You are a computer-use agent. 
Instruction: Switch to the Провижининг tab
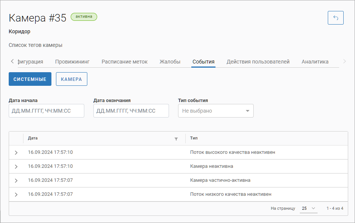pyautogui.click(x=72, y=62)
